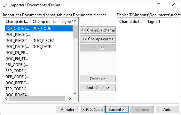181x115 pixels.
Task: Cancel the import with the Annuler button
Action: pyautogui.click(x=68, y=110)
